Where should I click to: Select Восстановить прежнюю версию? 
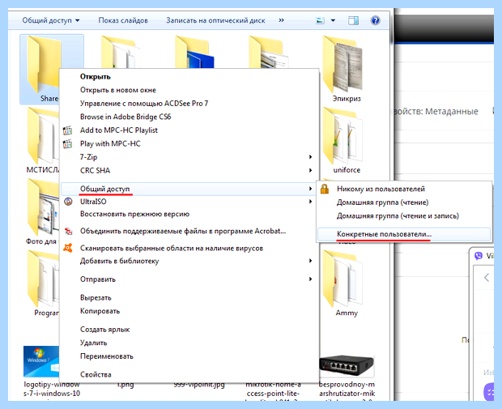134,215
